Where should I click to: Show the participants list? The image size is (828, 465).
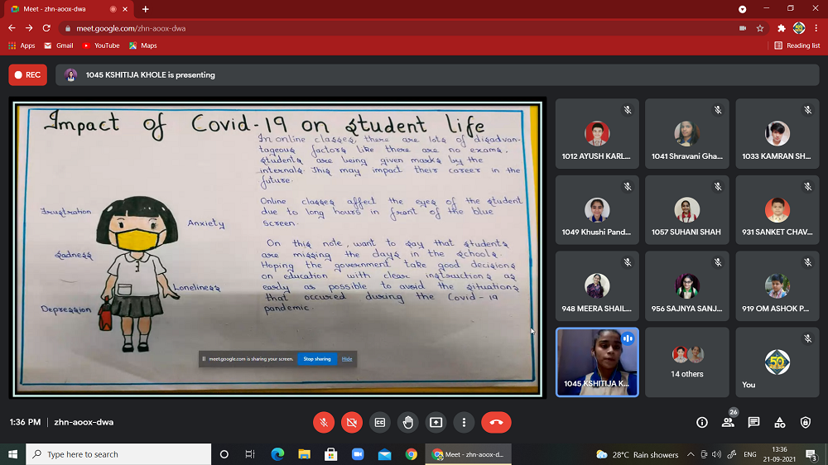coord(728,422)
